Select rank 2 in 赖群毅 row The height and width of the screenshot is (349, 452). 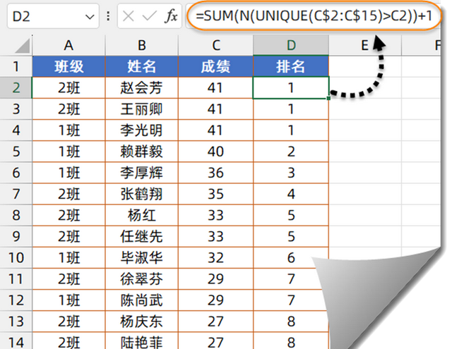click(291, 152)
